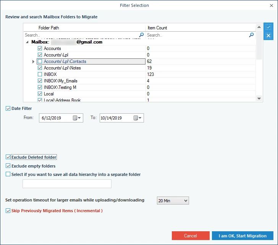Click item count 4 for My_Emails
The height and width of the screenshot is (245, 278).
(x=148, y=81)
